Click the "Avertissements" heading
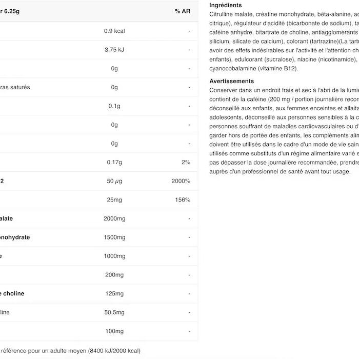 click(231, 81)
